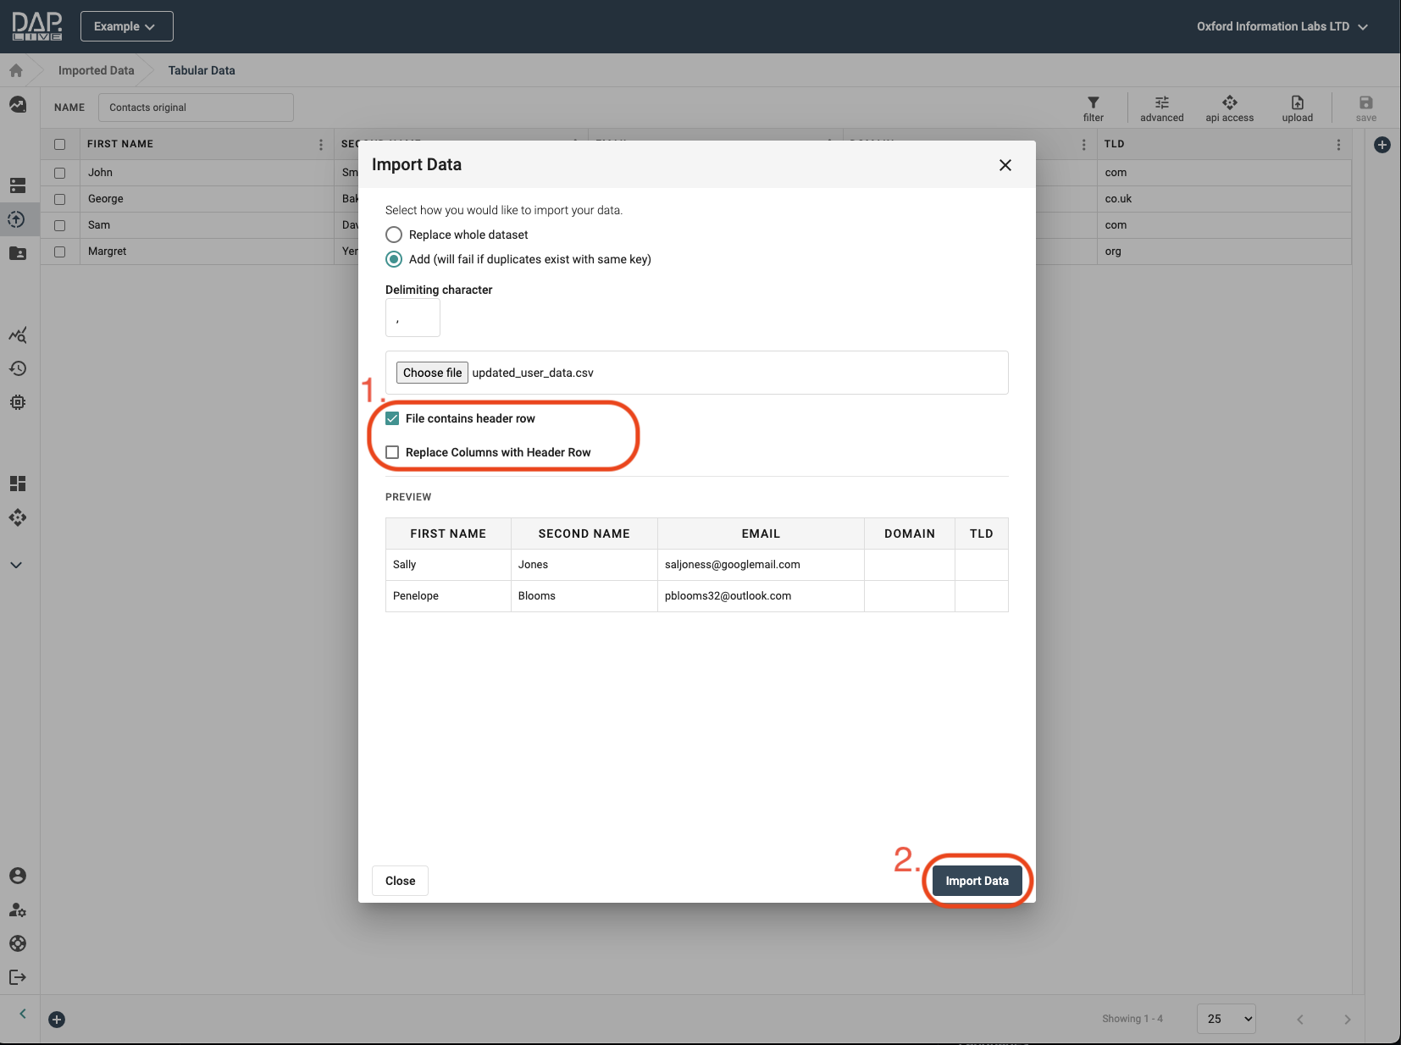Close the Import Data dialog with X
Image resolution: width=1401 pixels, height=1045 pixels.
(1005, 165)
